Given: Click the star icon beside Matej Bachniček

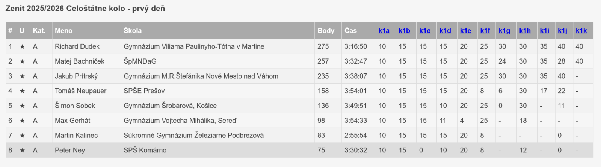Looking at the screenshot, I should coord(22,61).
